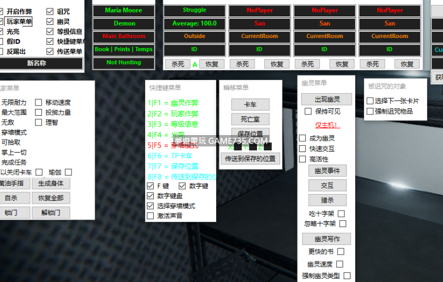This screenshot has width=443, height=282.
Task: Toggle the 假ID checkbox
Action: pos(1,41)
